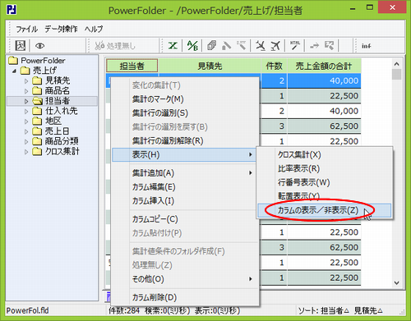Image resolution: width=411 pixels, height=321 pixels.
Task: Expand the 見積先 folder tree node
Action: (x=26, y=81)
